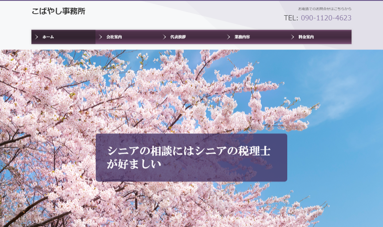Navigate to the 代表挨拶 page

click(x=178, y=37)
